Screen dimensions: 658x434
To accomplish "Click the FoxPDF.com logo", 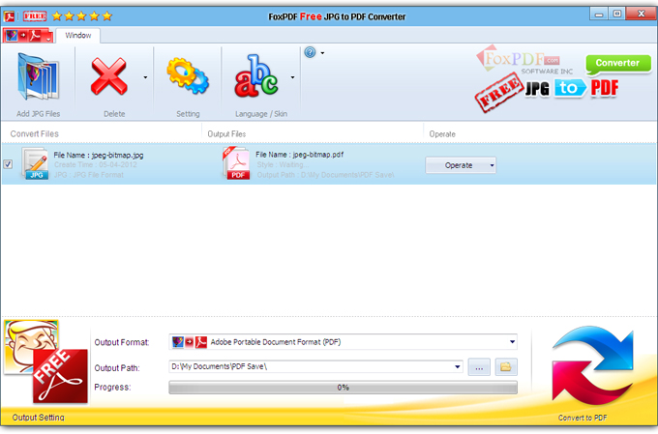I will pyautogui.click(x=523, y=61).
